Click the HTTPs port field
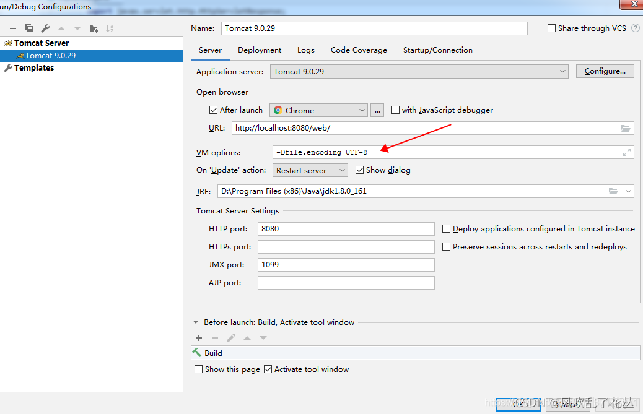The image size is (643, 414). 346,247
